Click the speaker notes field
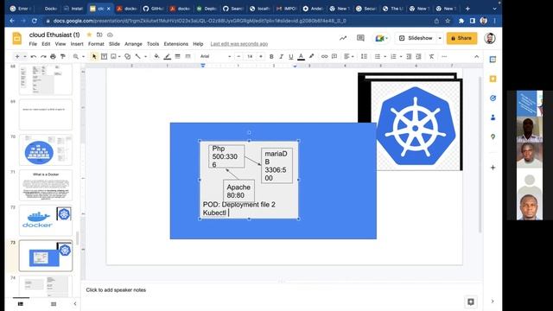Image resolution: width=553 pixels, height=311 pixels. click(282, 290)
